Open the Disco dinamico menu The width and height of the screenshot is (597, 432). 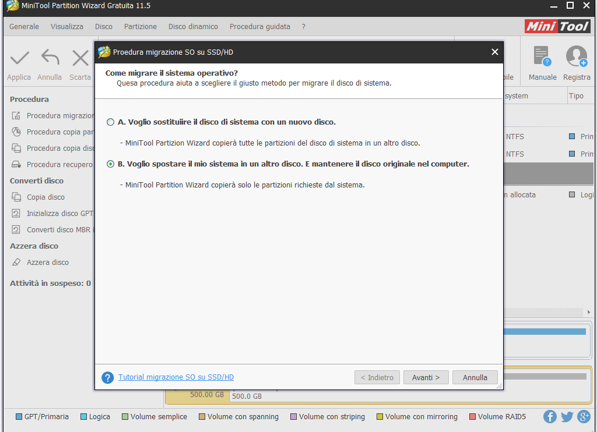(x=193, y=27)
